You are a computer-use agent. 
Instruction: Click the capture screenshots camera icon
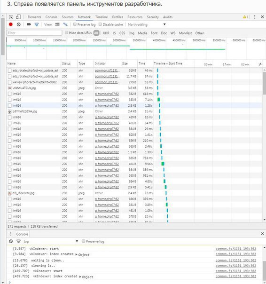[29, 24]
